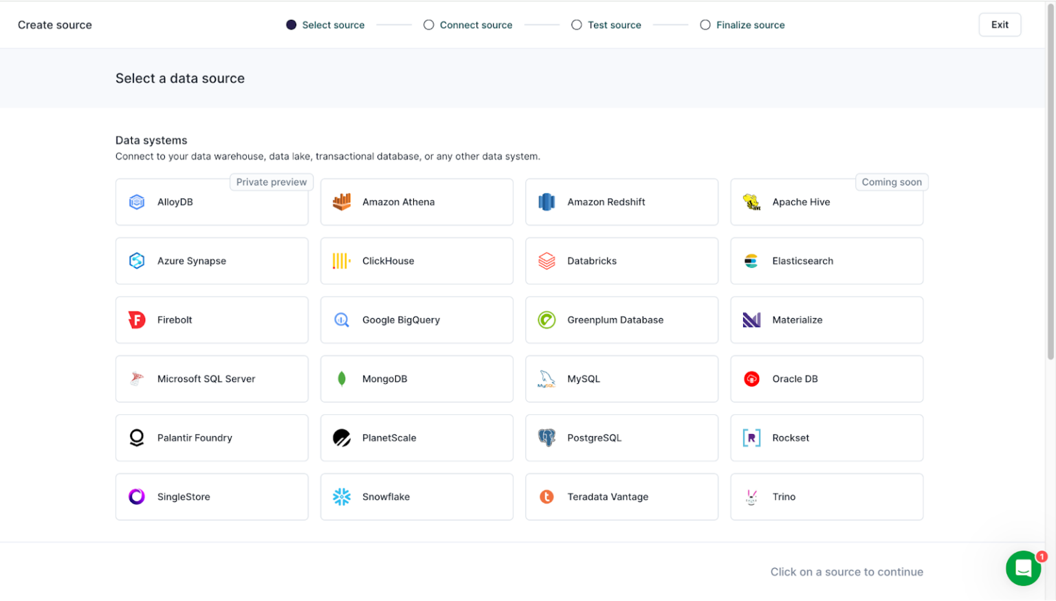Screen dimensions: 1056x601
Task: Choose the MySQL data source card
Action: (x=621, y=379)
